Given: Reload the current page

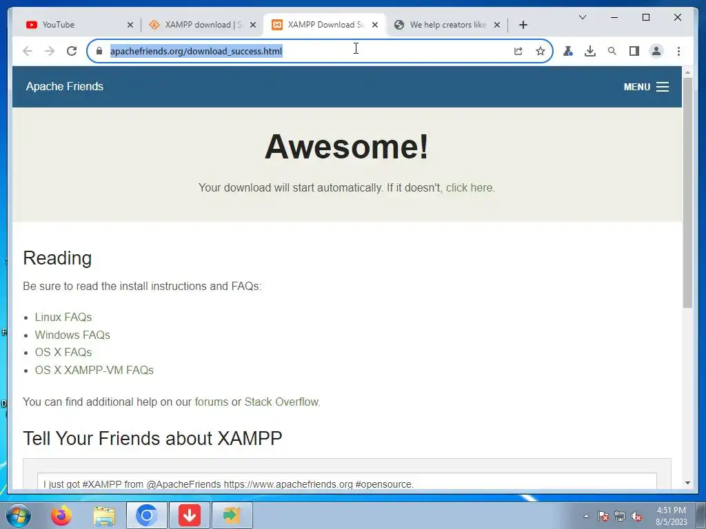Looking at the screenshot, I should click(x=72, y=51).
